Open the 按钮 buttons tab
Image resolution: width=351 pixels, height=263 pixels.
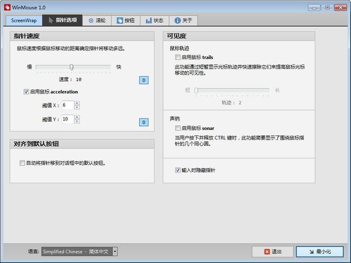[126, 20]
